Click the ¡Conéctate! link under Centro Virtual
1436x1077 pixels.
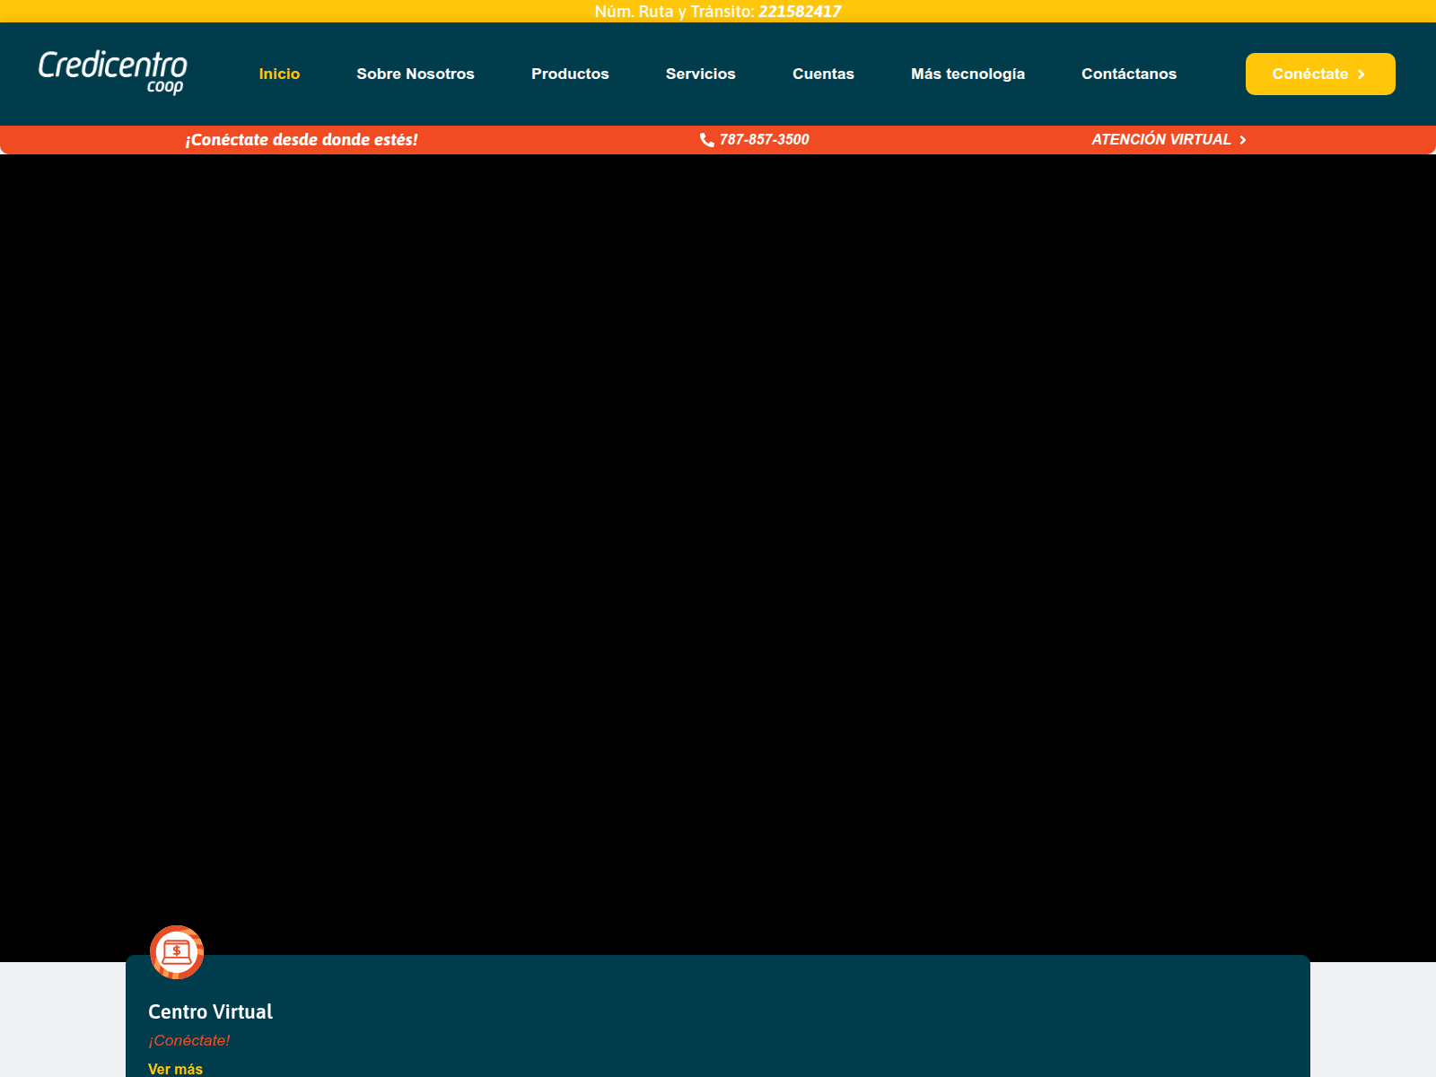[x=188, y=1040]
